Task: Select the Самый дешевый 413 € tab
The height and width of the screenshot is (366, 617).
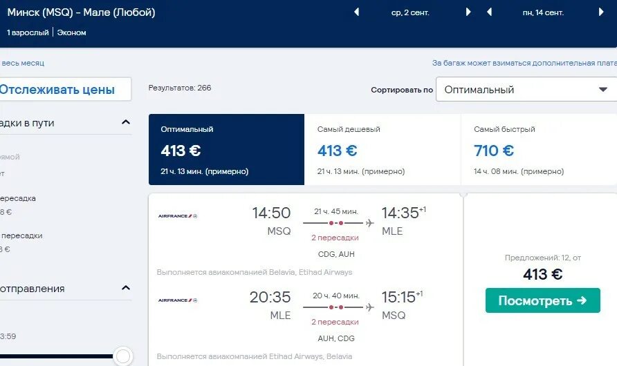Action: click(383, 149)
